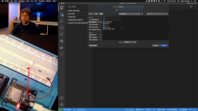Open the Extensions view
This screenshot has height=111, width=198.
62,34
